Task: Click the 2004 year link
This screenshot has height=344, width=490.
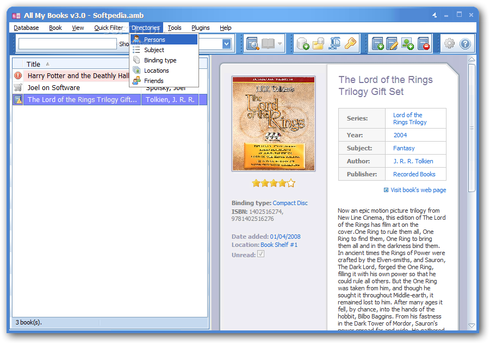Action: (x=400, y=135)
